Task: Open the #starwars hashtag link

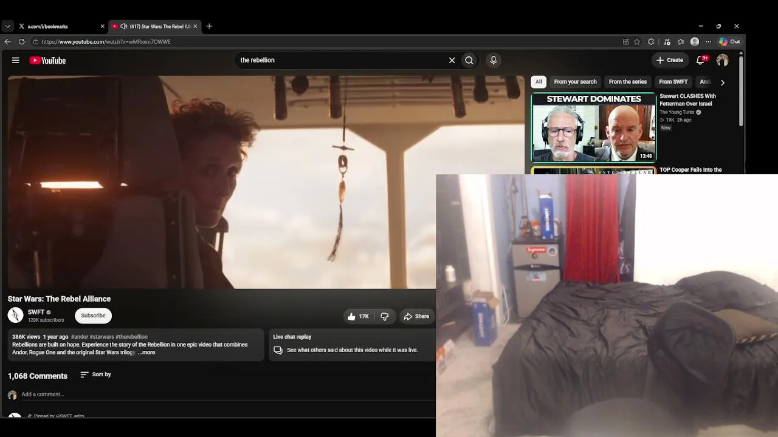Action: 102,337
